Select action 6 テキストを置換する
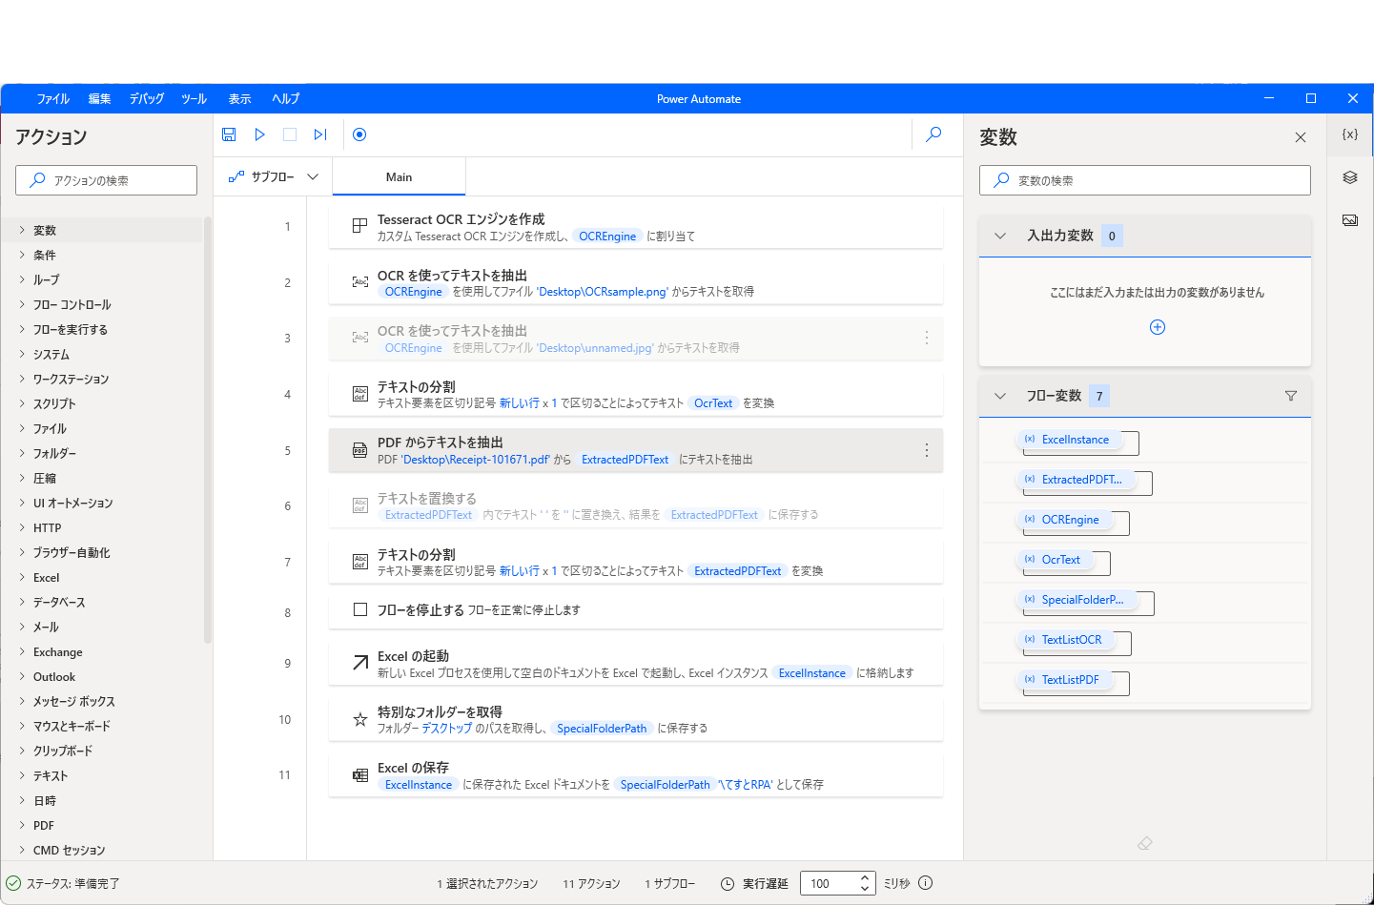The width and height of the screenshot is (1374, 906). click(636, 505)
